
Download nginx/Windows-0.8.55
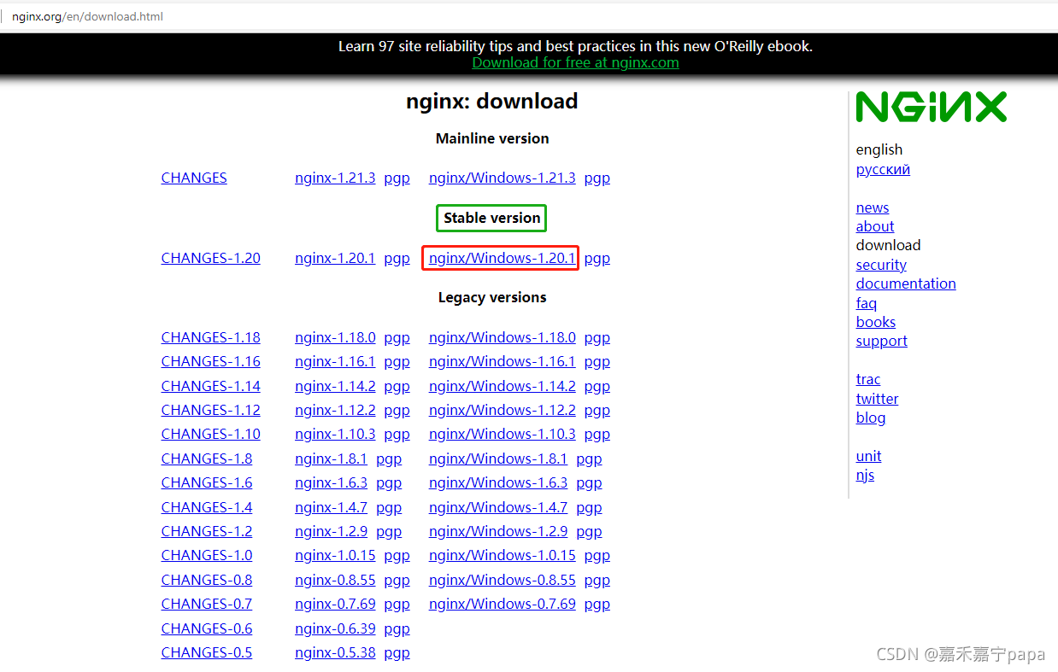(503, 580)
